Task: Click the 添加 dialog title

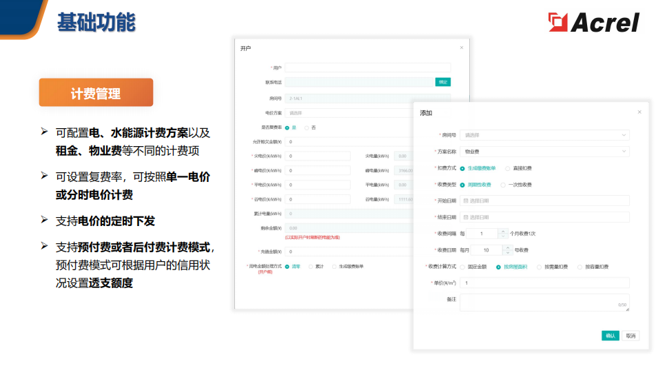Action: 426,113
